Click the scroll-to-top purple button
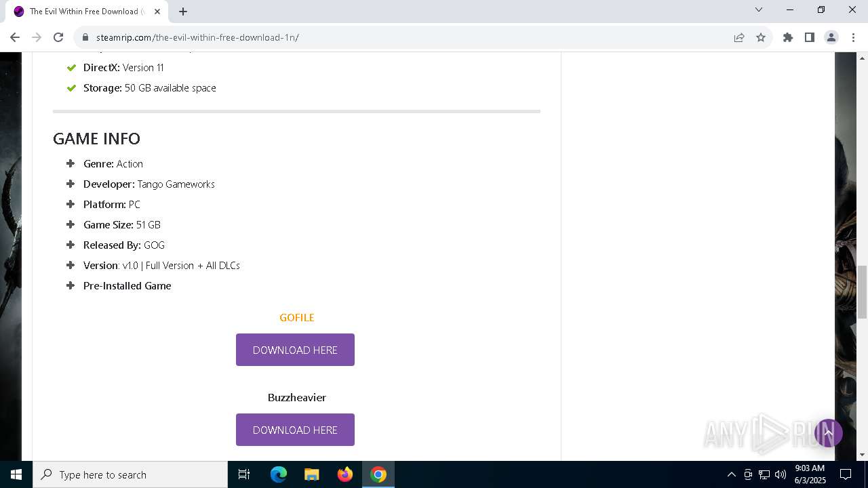The image size is (868, 488). [828, 432]
